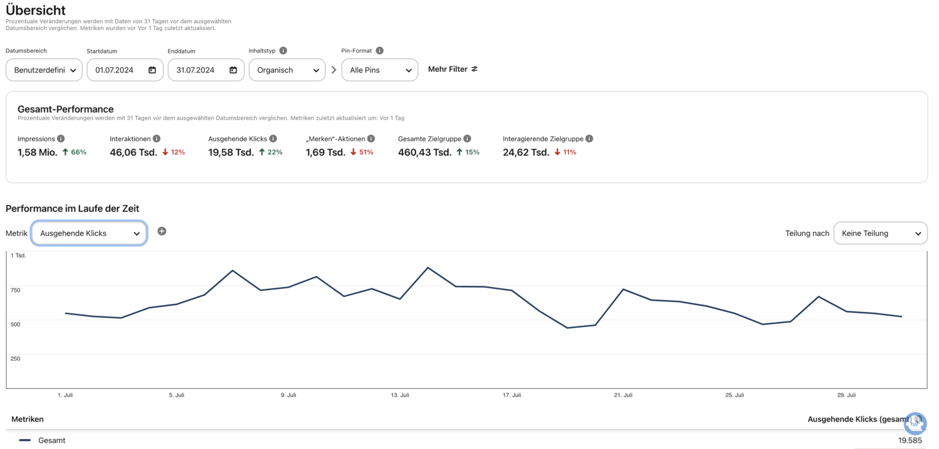Click the chart peak near 13. Juli
Viewport: 939px width, 449px height.
click(428, 268)
